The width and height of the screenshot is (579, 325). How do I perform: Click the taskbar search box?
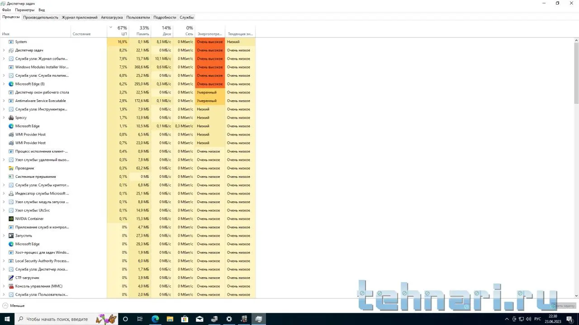click(66, 319)
